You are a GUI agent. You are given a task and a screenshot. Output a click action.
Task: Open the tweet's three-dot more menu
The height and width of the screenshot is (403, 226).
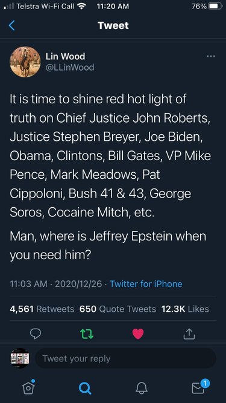click(210, 56)
